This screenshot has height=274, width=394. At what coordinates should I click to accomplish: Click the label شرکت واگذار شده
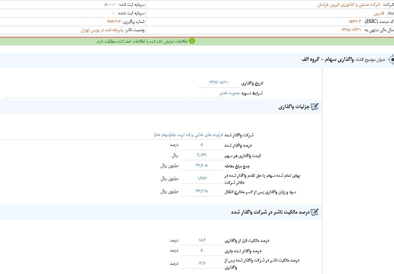point(239,135)
